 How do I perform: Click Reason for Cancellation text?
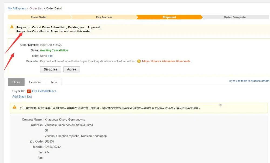click(53, 32)
